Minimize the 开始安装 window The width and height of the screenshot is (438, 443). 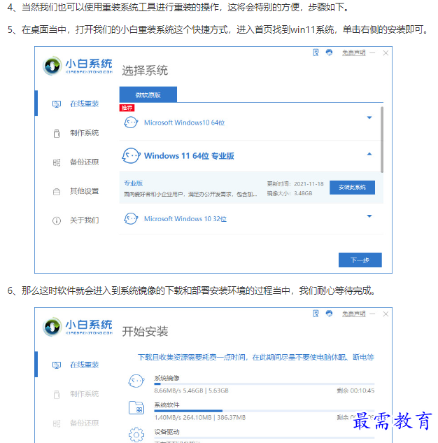(372, 314)
